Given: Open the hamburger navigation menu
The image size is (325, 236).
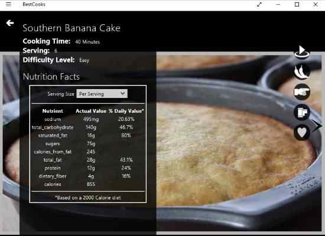Looking at the screenshot, I should 8,4.
